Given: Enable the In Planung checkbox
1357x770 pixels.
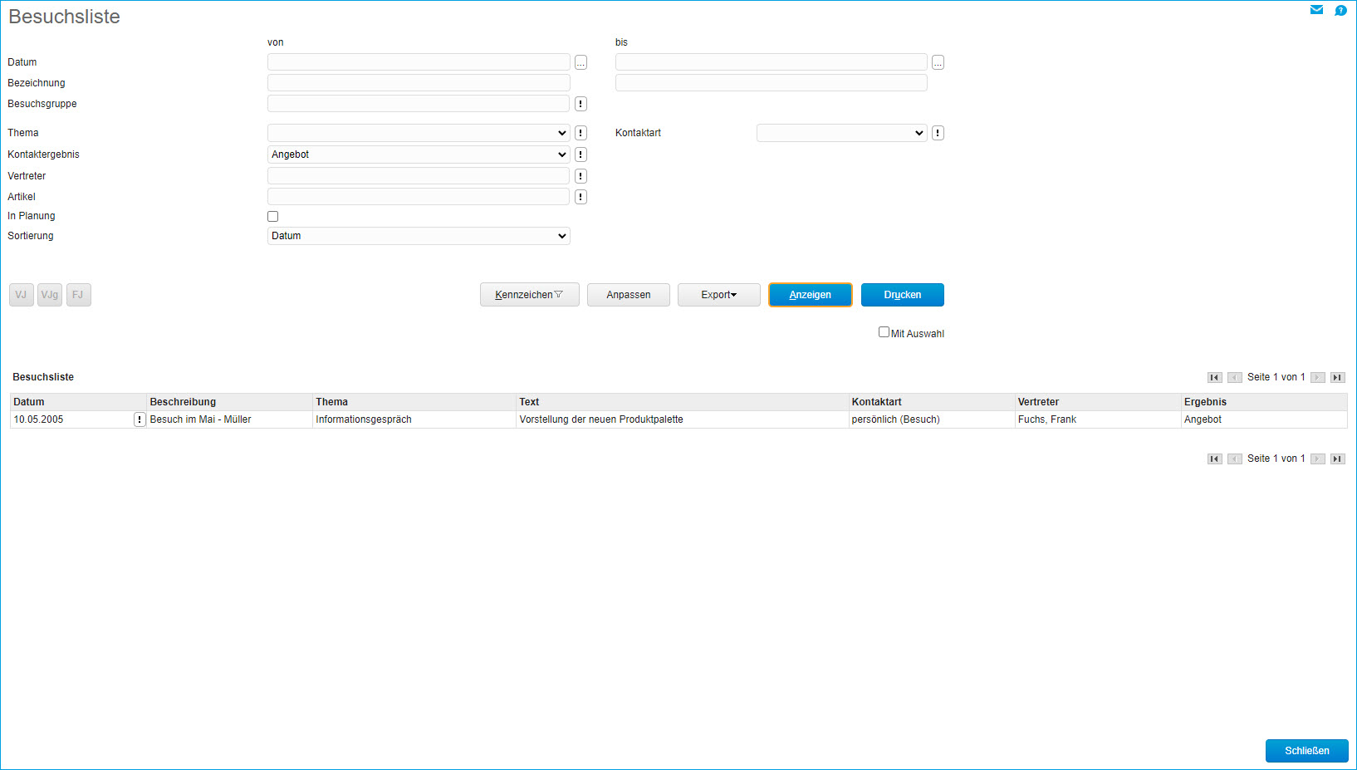Looking at the screenshot, I should click(x=272, y=217).
